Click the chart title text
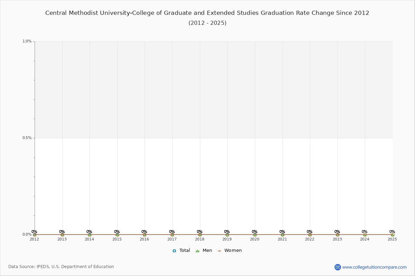The width and height of the screenshot is (415, 276). [x=207, y=13]
